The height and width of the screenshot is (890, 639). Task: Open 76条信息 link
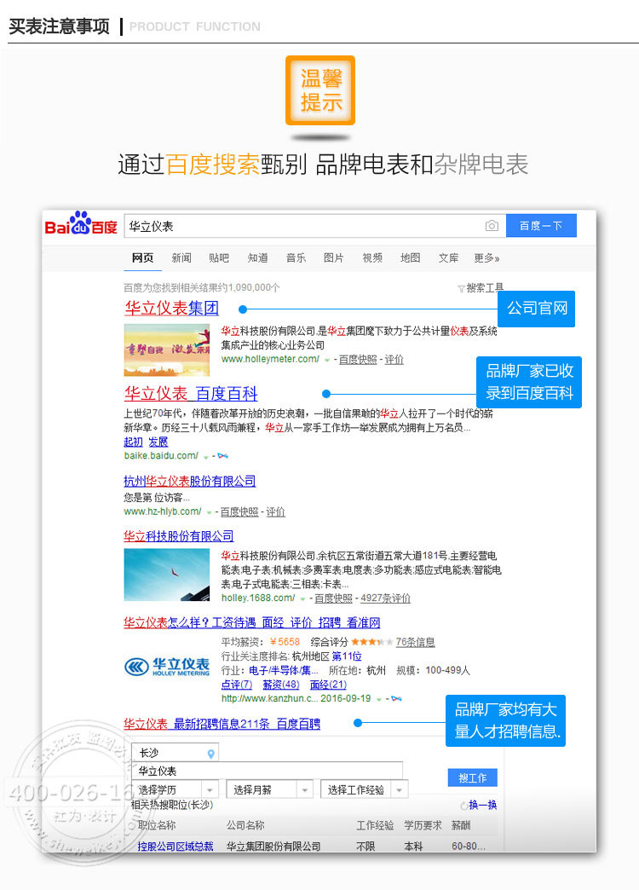click(x=416, y=642)
